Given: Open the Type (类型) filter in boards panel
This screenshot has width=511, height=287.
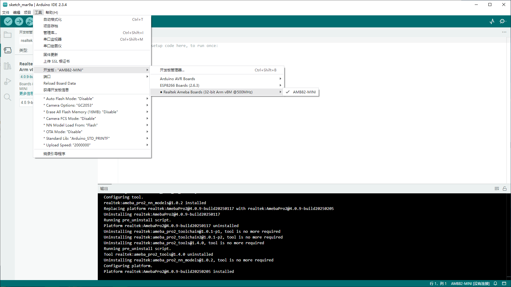Looking at the screenshot, I should click(24, 50).
